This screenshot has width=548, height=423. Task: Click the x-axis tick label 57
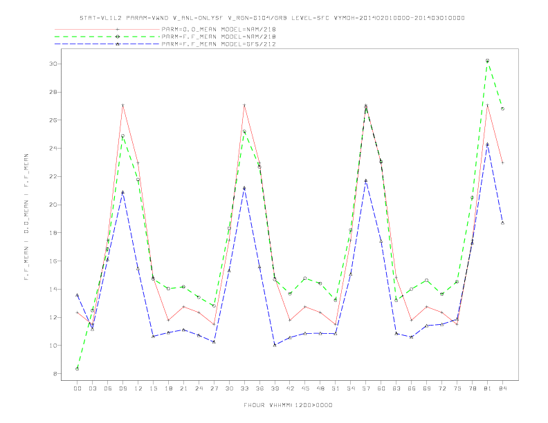click(x=366, y=388)
